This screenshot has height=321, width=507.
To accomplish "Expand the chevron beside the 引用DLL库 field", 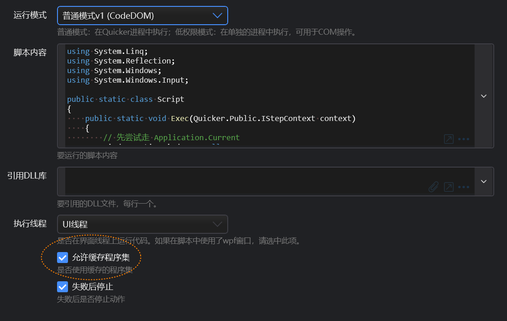I will 484,181.
